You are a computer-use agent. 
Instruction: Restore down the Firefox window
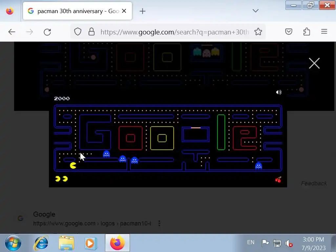pyautogui.click(x=310, y=5)
